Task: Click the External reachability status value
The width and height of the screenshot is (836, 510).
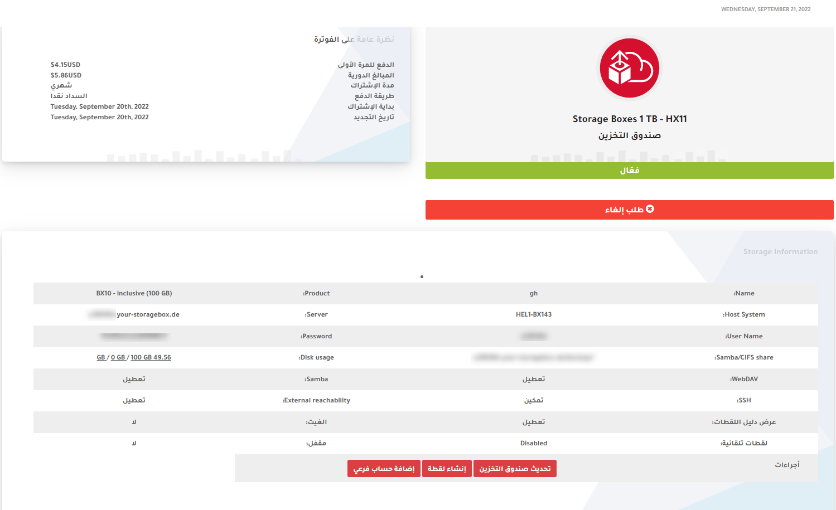Action: pyautogui.click(x=134, y=401)
